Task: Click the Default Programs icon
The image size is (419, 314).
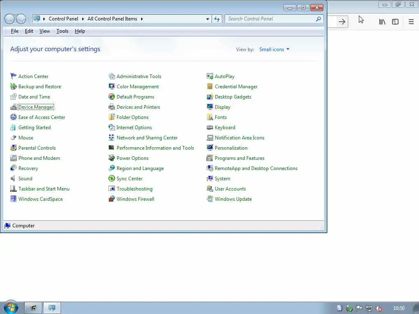Action: pos(112,96)
